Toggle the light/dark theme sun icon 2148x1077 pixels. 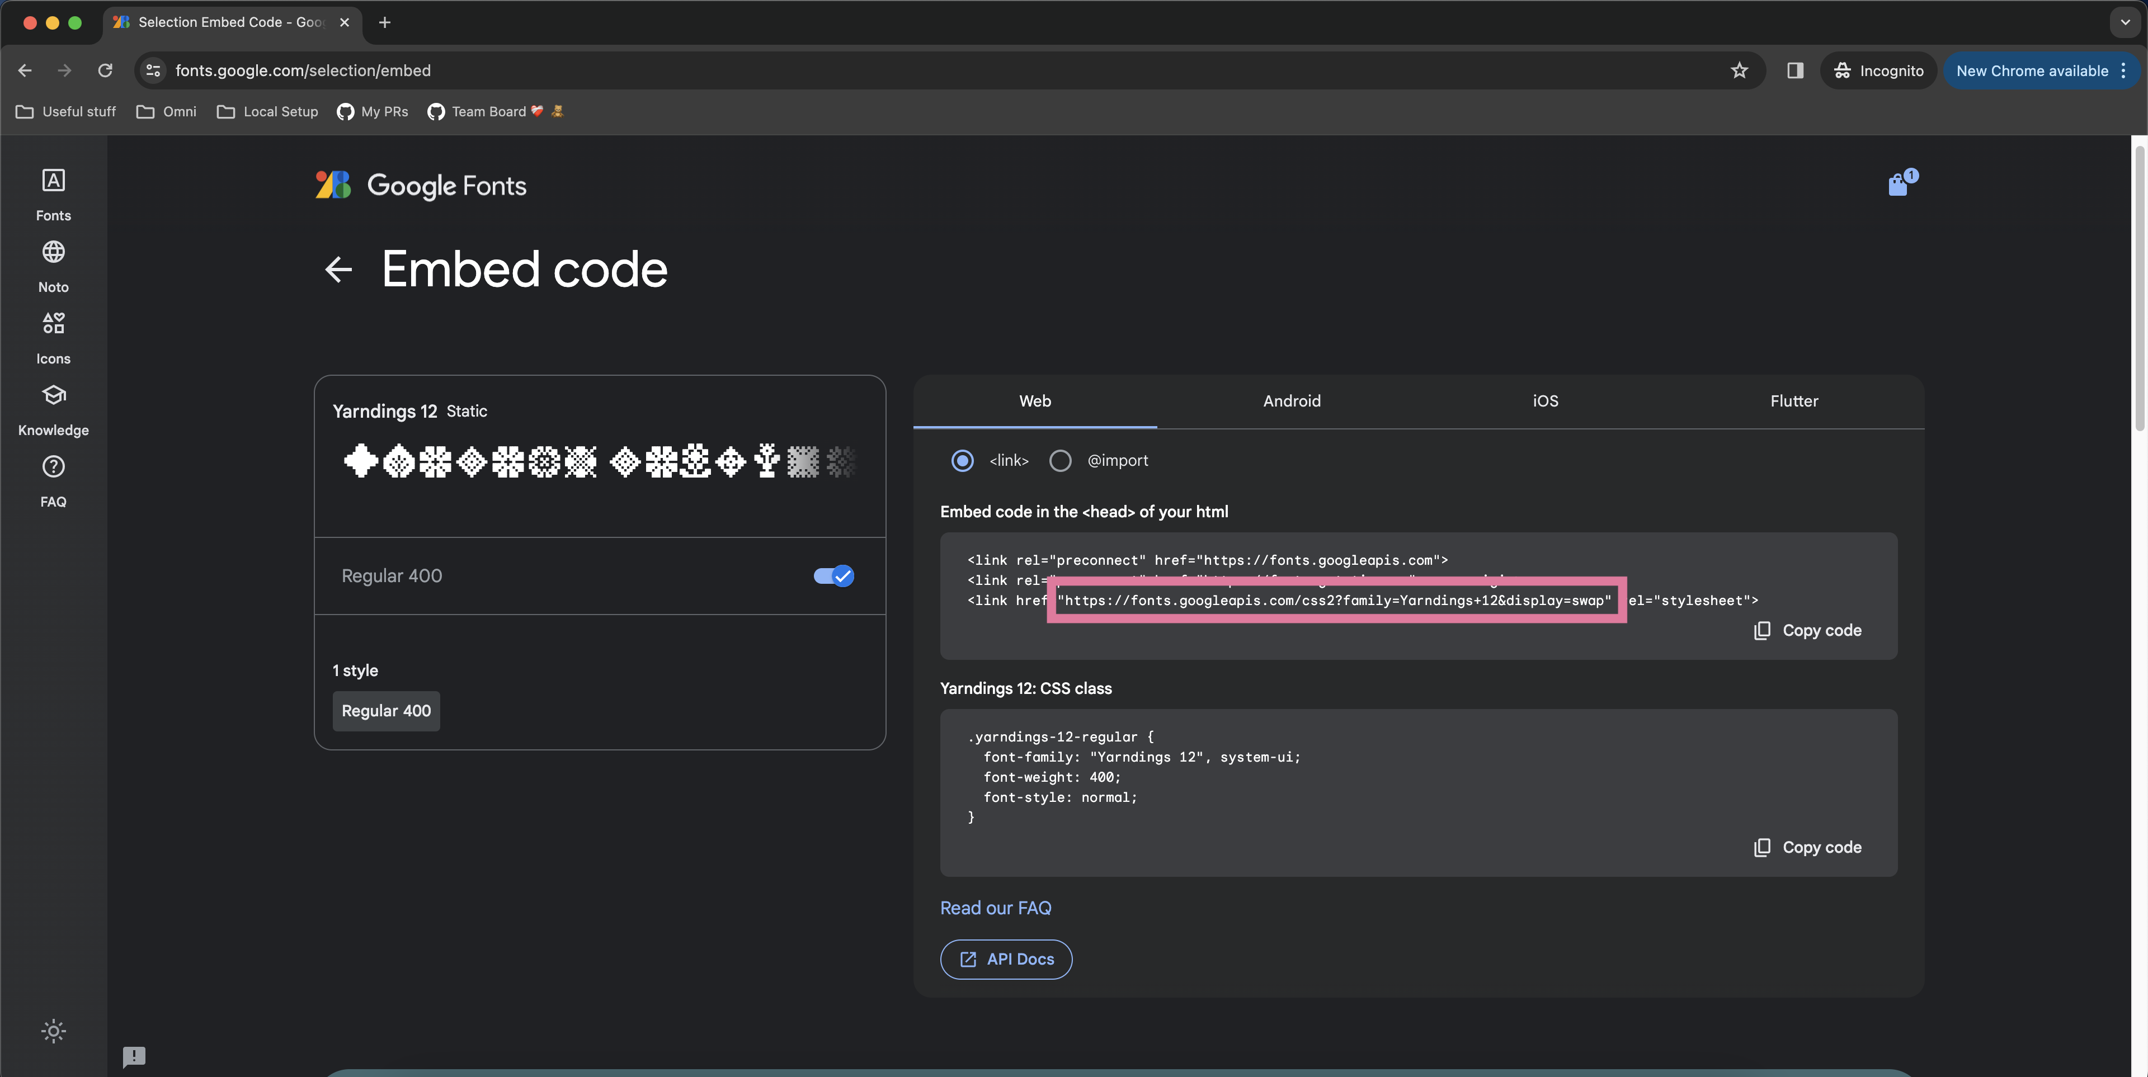pyautogui.click(x=53, y=1031)
